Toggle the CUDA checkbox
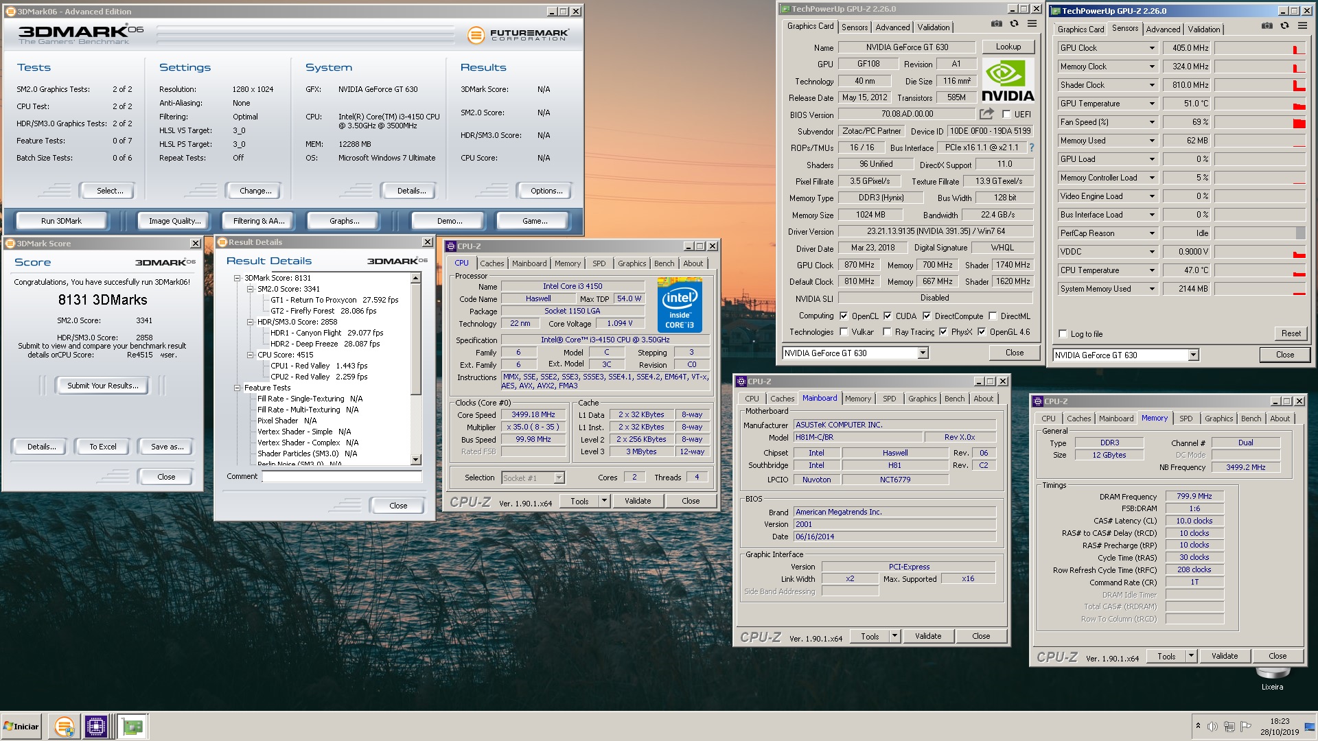This screenshot has width=1318, height=741. point(888,316)
